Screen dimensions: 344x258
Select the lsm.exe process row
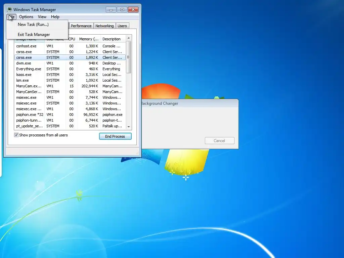(70, 80)
